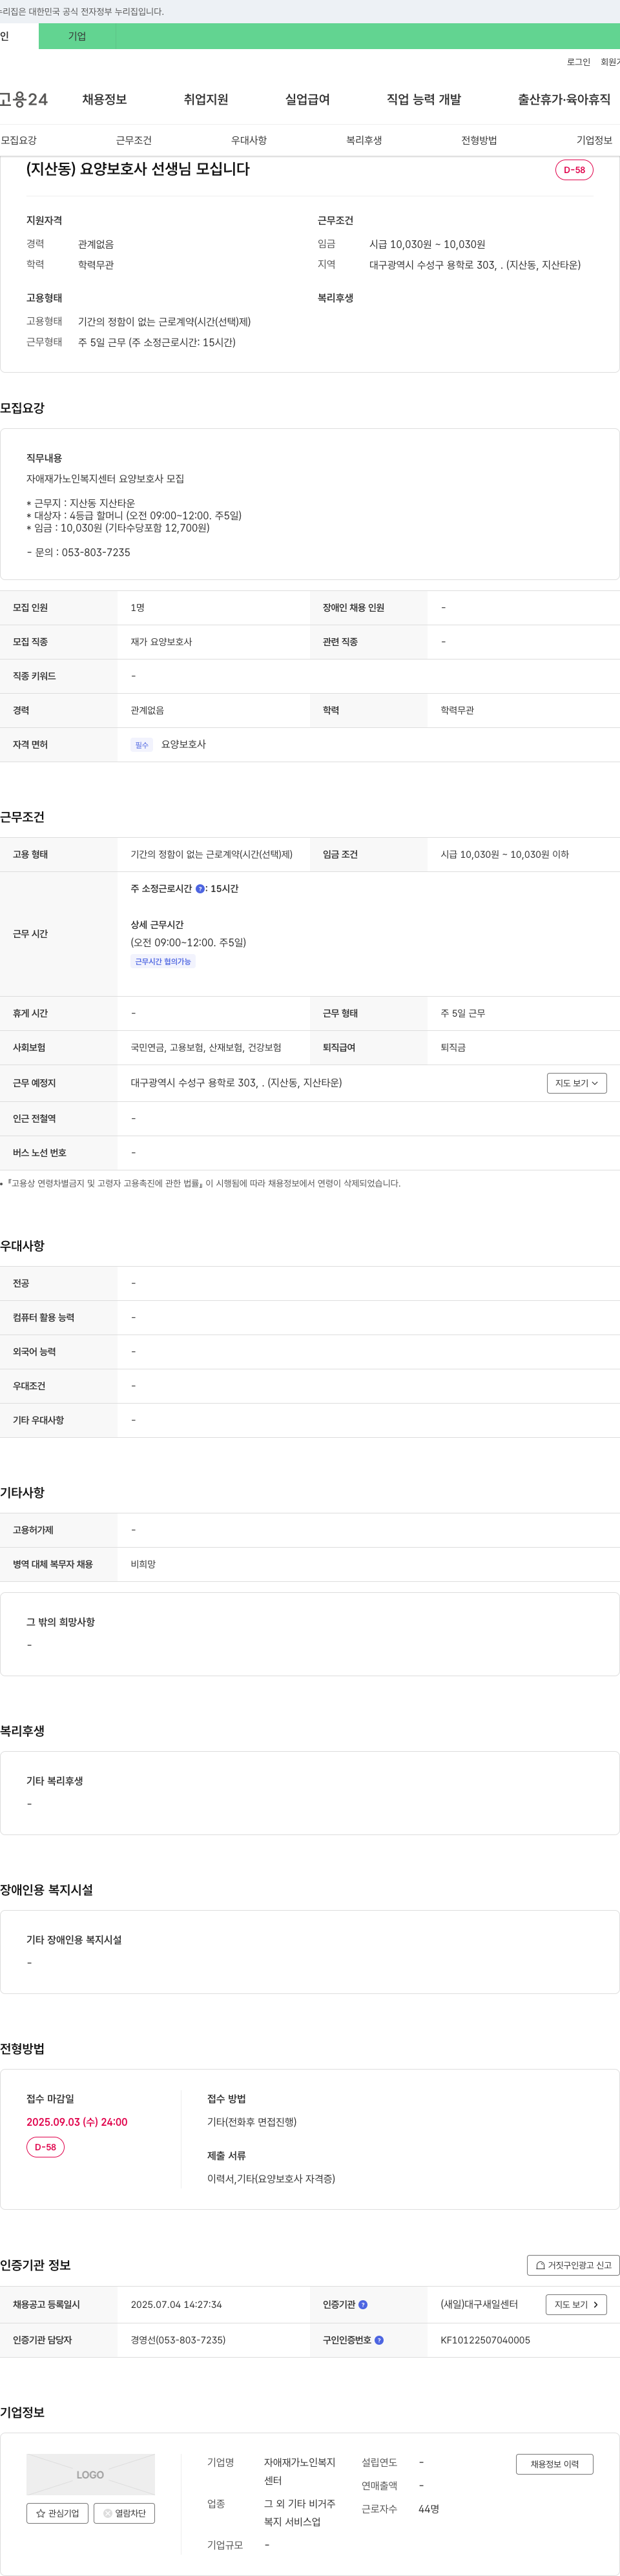Open the 실업급여 menu

[307, 99]
